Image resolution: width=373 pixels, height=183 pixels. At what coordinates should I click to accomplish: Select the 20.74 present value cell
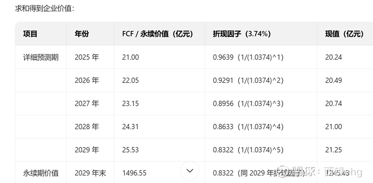(x=333, y=104)
